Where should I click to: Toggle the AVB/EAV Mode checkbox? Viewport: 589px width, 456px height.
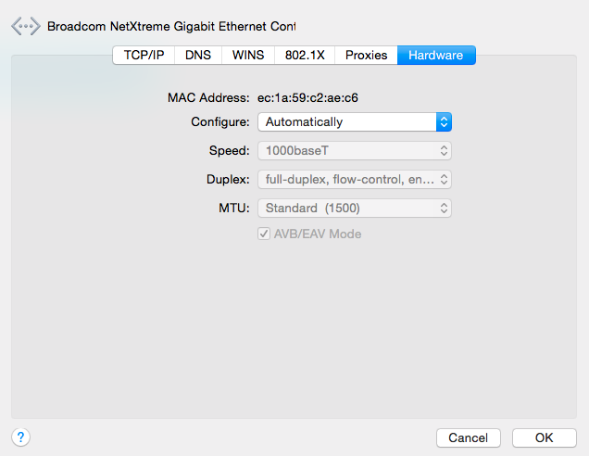pos(264,234)
